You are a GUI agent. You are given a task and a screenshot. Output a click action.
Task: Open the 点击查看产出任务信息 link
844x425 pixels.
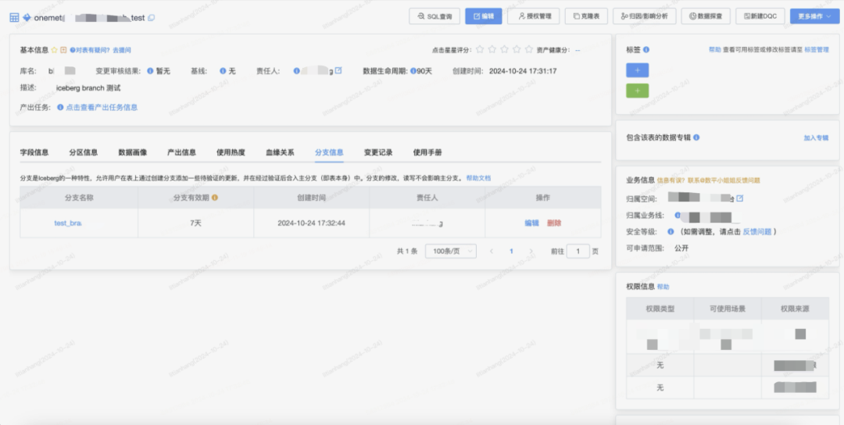coord(102,108)
